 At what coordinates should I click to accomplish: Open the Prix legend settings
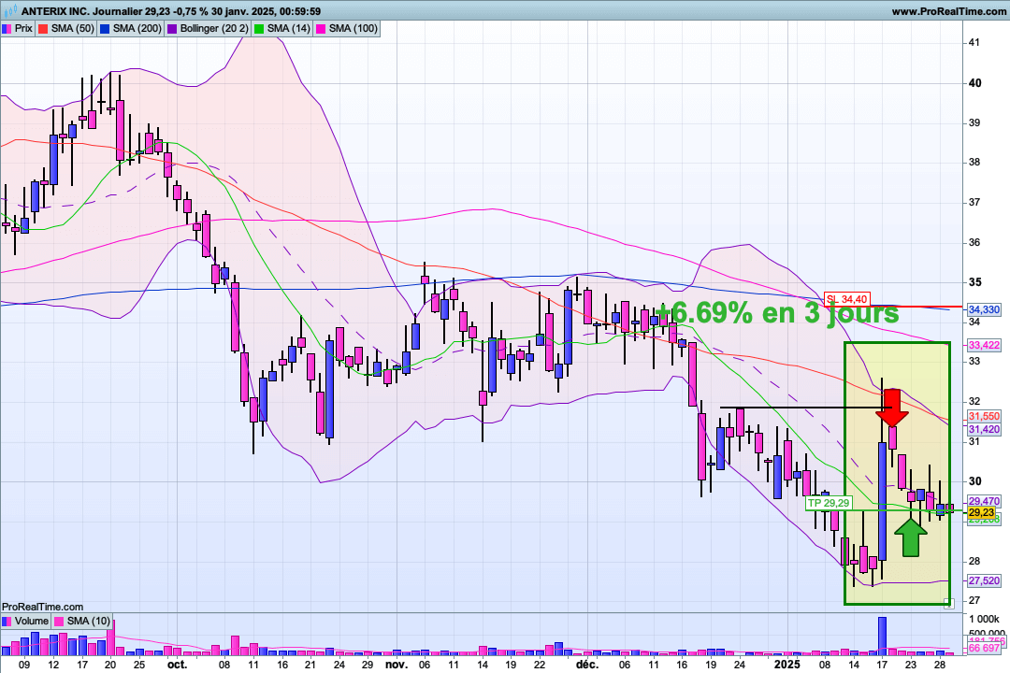click(x=18, y=28)
